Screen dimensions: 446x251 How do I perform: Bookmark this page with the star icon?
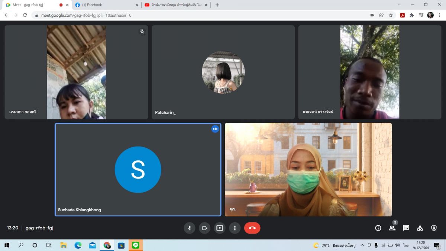391,15
